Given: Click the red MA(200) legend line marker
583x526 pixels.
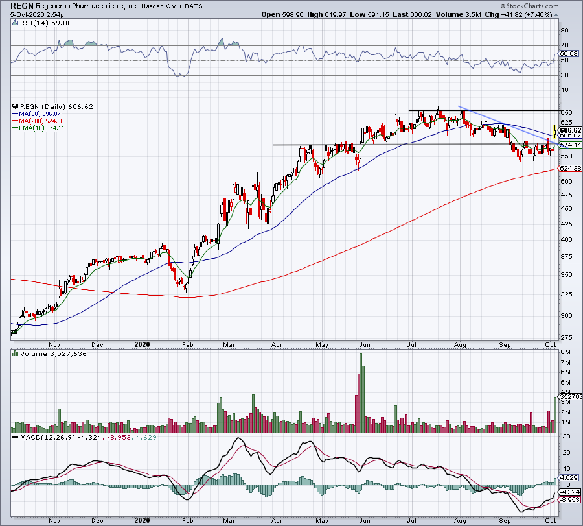Looking at the screenshot, I should point(16,121).
